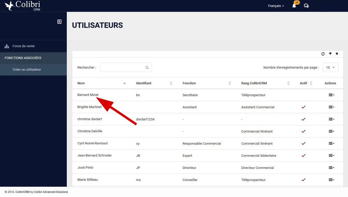Viewport: 348px width, 197px height.
Task: Click user name christine dardart
Action: coord(90,119)
